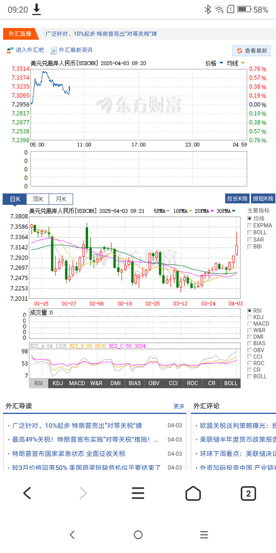Switch to 月K monthly chart tab
The width and height of the screenshot is (276, 553).
pyautogui.click(x=61, y=199)
